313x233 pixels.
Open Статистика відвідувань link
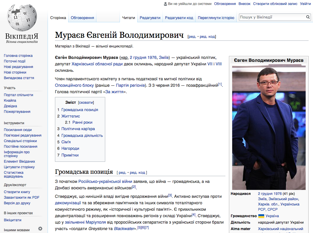(14, 174)
